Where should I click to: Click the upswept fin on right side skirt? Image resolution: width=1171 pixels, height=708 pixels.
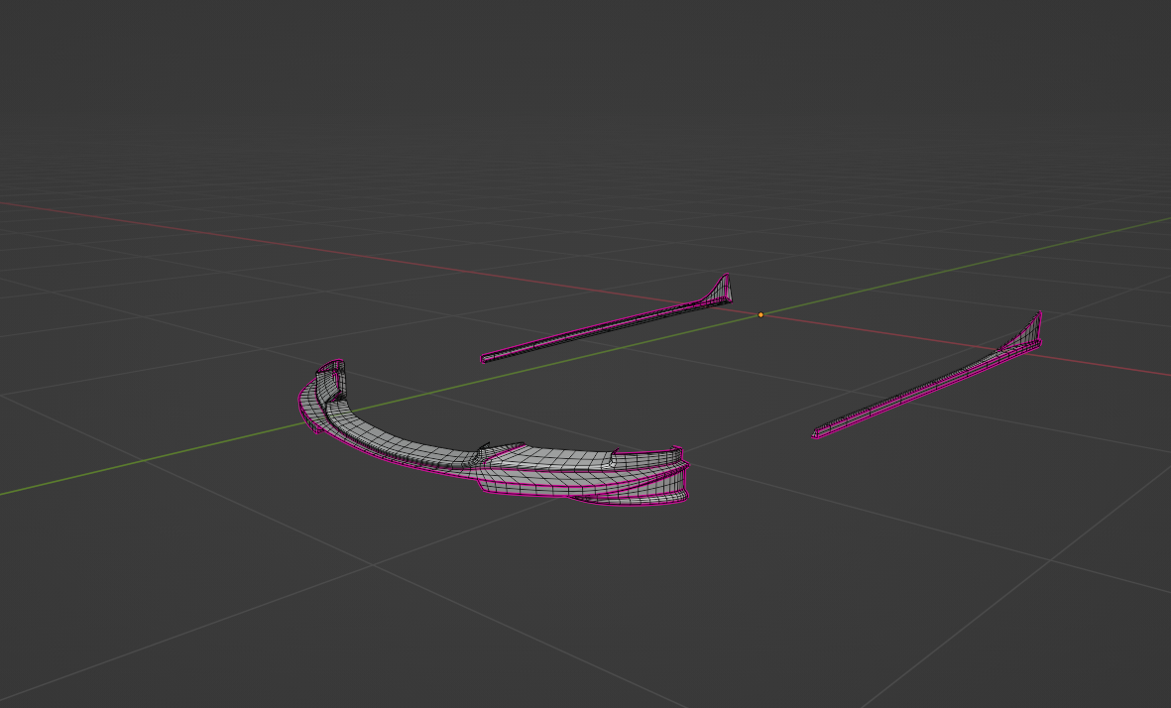tap(1033, 330)
